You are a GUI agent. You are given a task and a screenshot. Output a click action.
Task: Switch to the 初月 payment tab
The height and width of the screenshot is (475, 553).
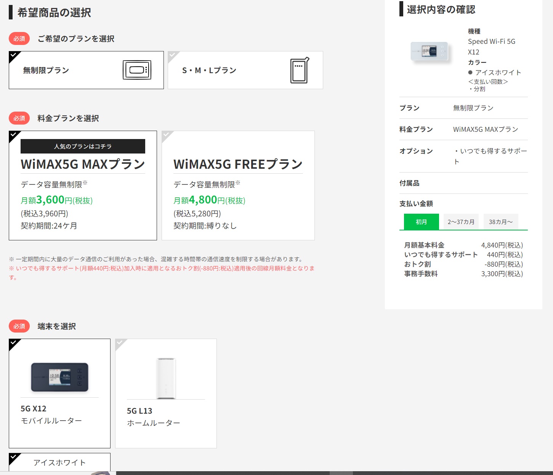coord(421,222)
